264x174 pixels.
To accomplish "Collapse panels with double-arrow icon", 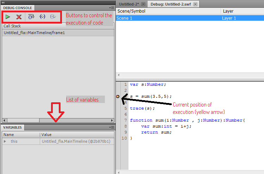I will click(x=3, y=2).
